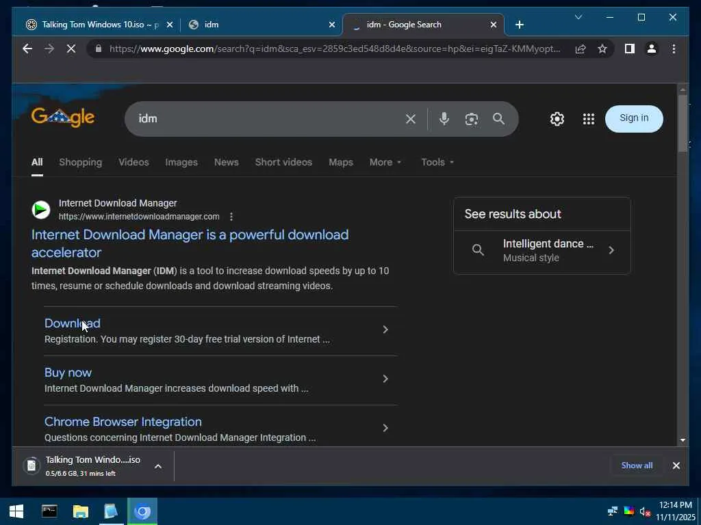
Task: Click the Google logo
Action: (x=62, y=118)
